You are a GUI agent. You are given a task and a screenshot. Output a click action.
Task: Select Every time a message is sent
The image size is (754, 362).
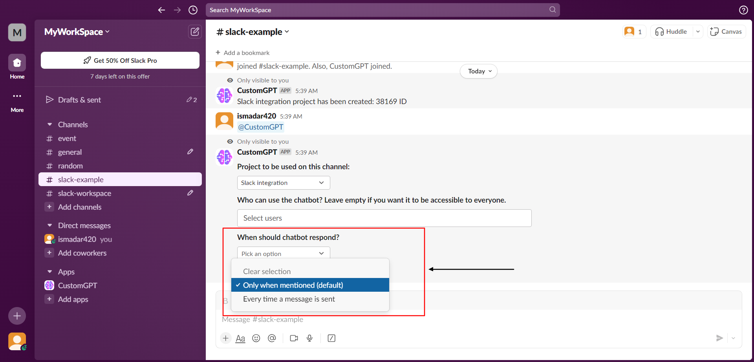tap(310, 299)
